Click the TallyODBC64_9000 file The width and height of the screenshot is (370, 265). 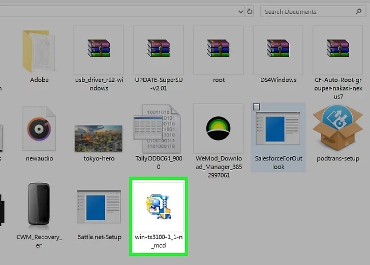[159, 129]
